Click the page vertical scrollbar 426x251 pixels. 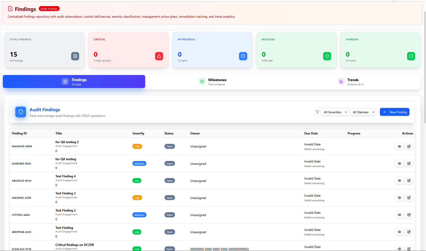coord(425,66)
